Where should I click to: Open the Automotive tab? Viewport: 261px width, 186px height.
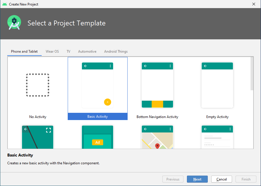coord(87,51)
